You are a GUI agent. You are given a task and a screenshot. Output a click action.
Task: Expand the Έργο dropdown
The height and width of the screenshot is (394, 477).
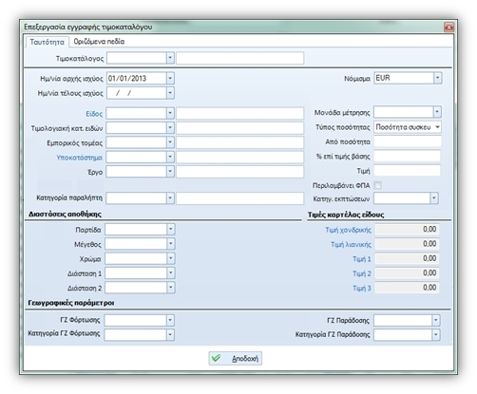170,172
